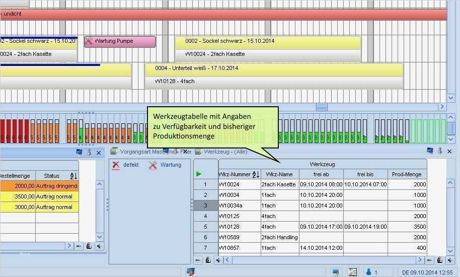Select row header 5 in Werkzeug table
460x277 pixels.
(206, 227)
